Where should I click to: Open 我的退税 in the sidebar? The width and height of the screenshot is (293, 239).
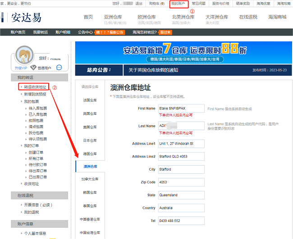click(x=32, y=212)
